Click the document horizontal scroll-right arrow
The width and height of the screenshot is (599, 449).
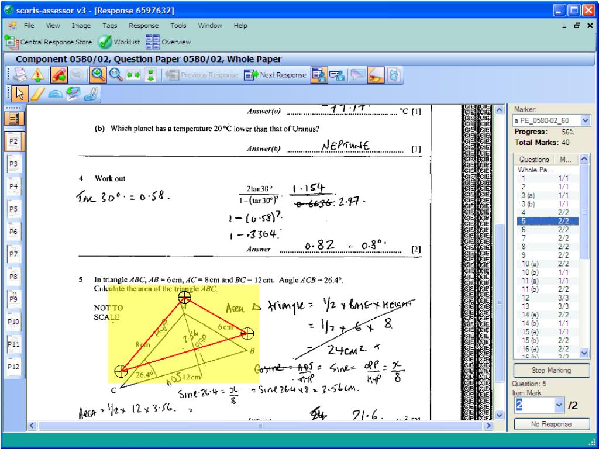(x=488, y=426)
